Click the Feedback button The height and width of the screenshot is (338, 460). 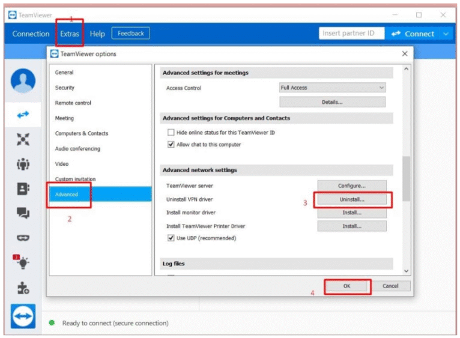coord(130,33)
